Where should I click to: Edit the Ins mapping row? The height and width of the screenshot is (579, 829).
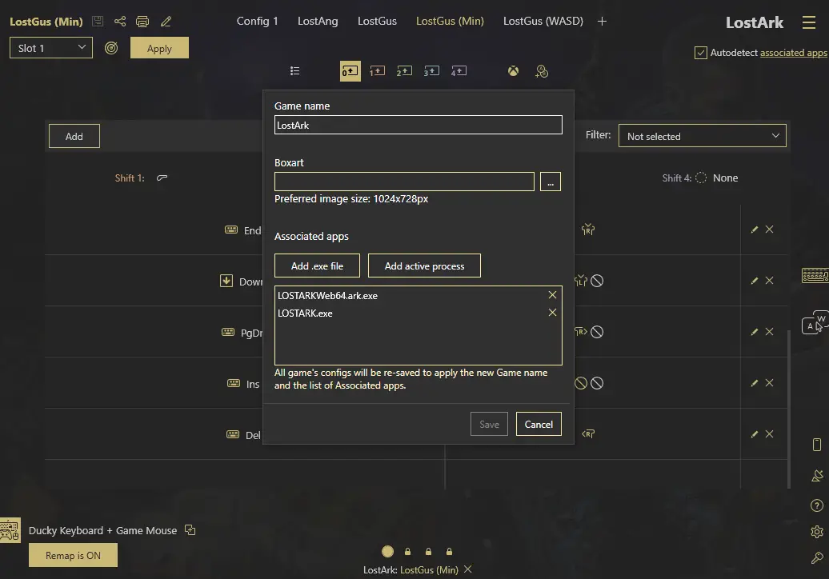(755, 383)
